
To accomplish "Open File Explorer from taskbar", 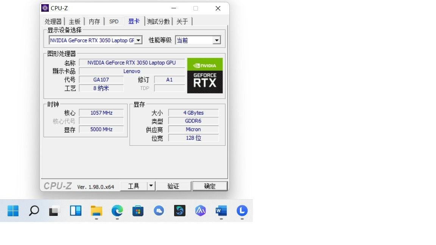I will click(x=97, y=211).
